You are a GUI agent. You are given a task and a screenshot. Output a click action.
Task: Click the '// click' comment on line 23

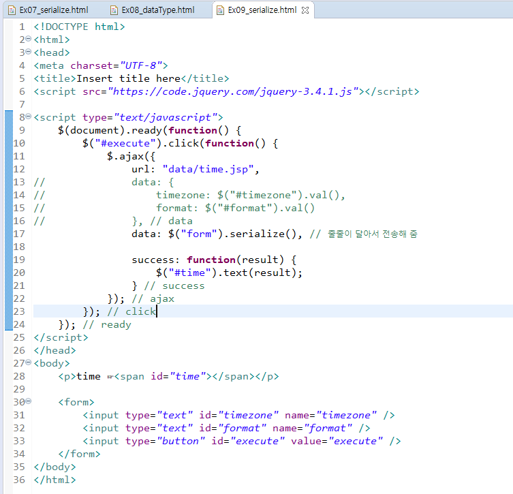(131, 312)
